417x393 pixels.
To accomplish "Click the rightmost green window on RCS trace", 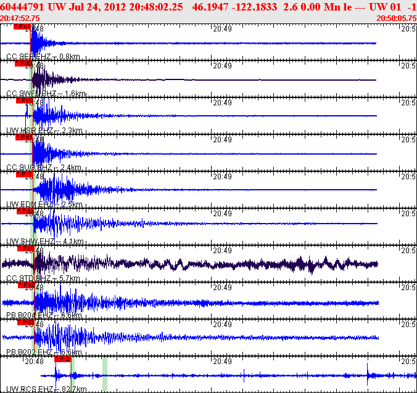I will click(105, 373).
